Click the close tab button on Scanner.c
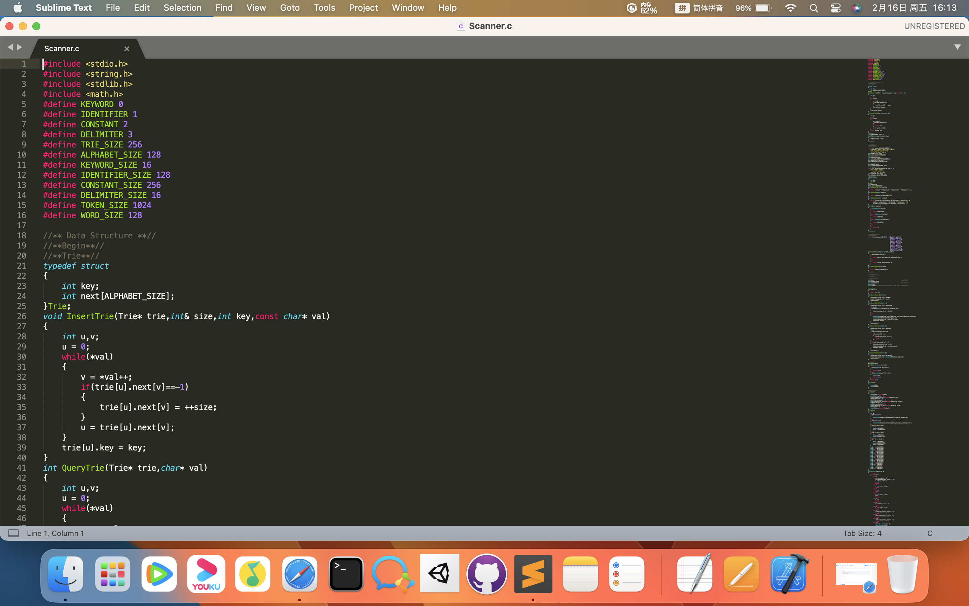This screenshot has height=606, width=969. tap(127, 48)
